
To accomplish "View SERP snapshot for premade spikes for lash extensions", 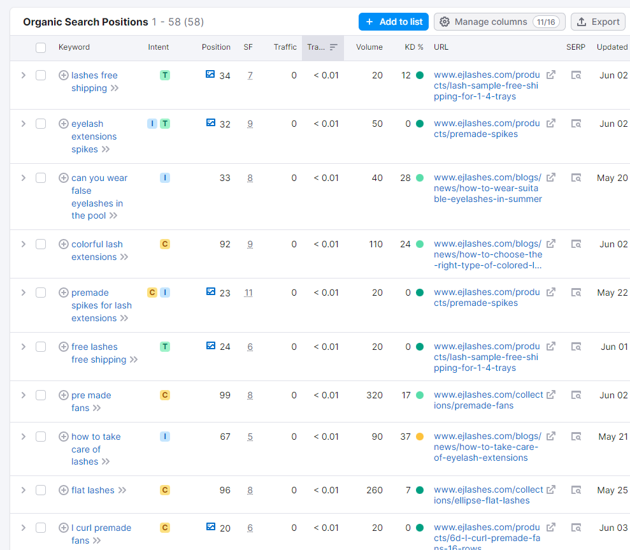I will tap(576, 293).
